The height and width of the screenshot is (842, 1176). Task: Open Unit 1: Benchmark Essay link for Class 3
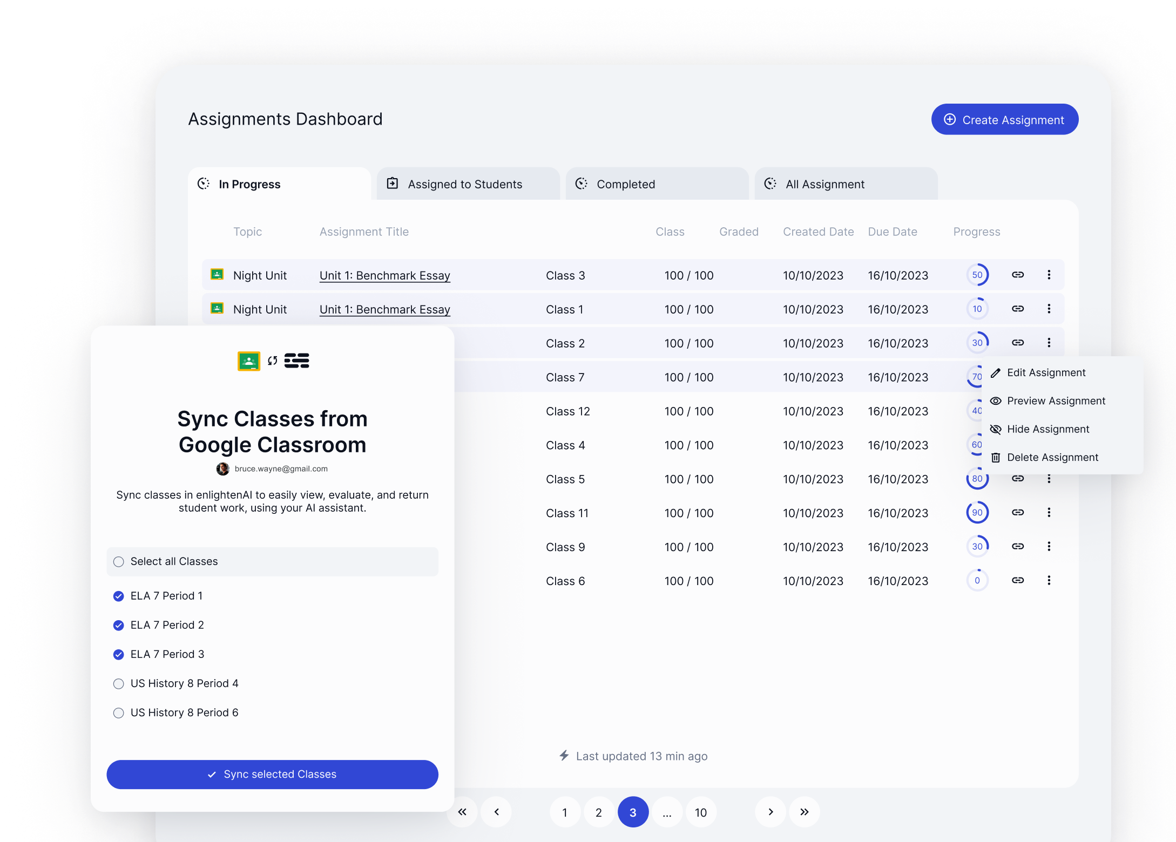tap(384, 275)
